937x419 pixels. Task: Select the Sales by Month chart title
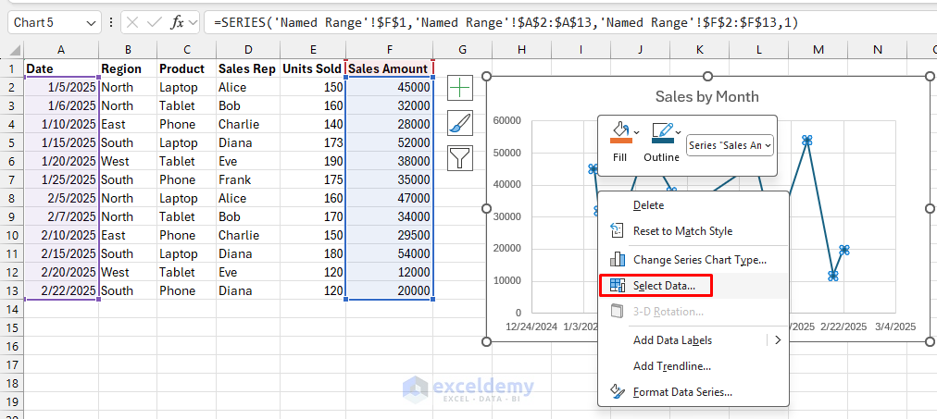click(x=707, y=97)
